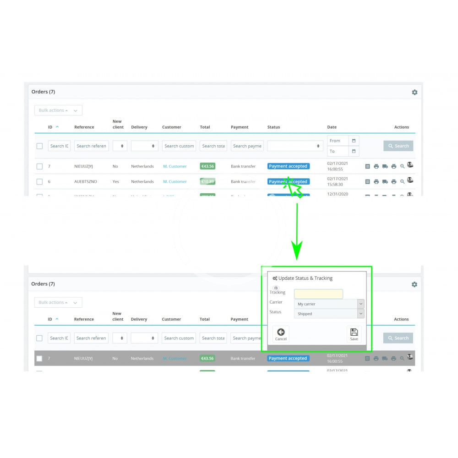Click Payment accepted badge on order 6
Viewport: 458px width, 458px height.
[288, 182]
